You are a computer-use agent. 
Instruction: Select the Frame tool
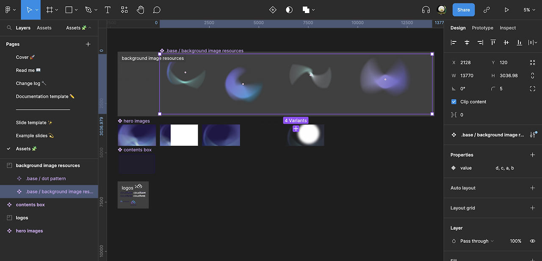tap(50, 10)
